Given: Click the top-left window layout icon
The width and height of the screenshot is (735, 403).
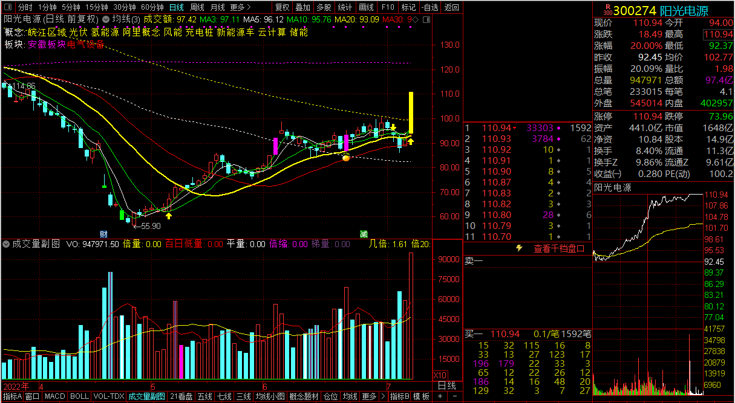Looking at the screenshot, I should point(7,8).
